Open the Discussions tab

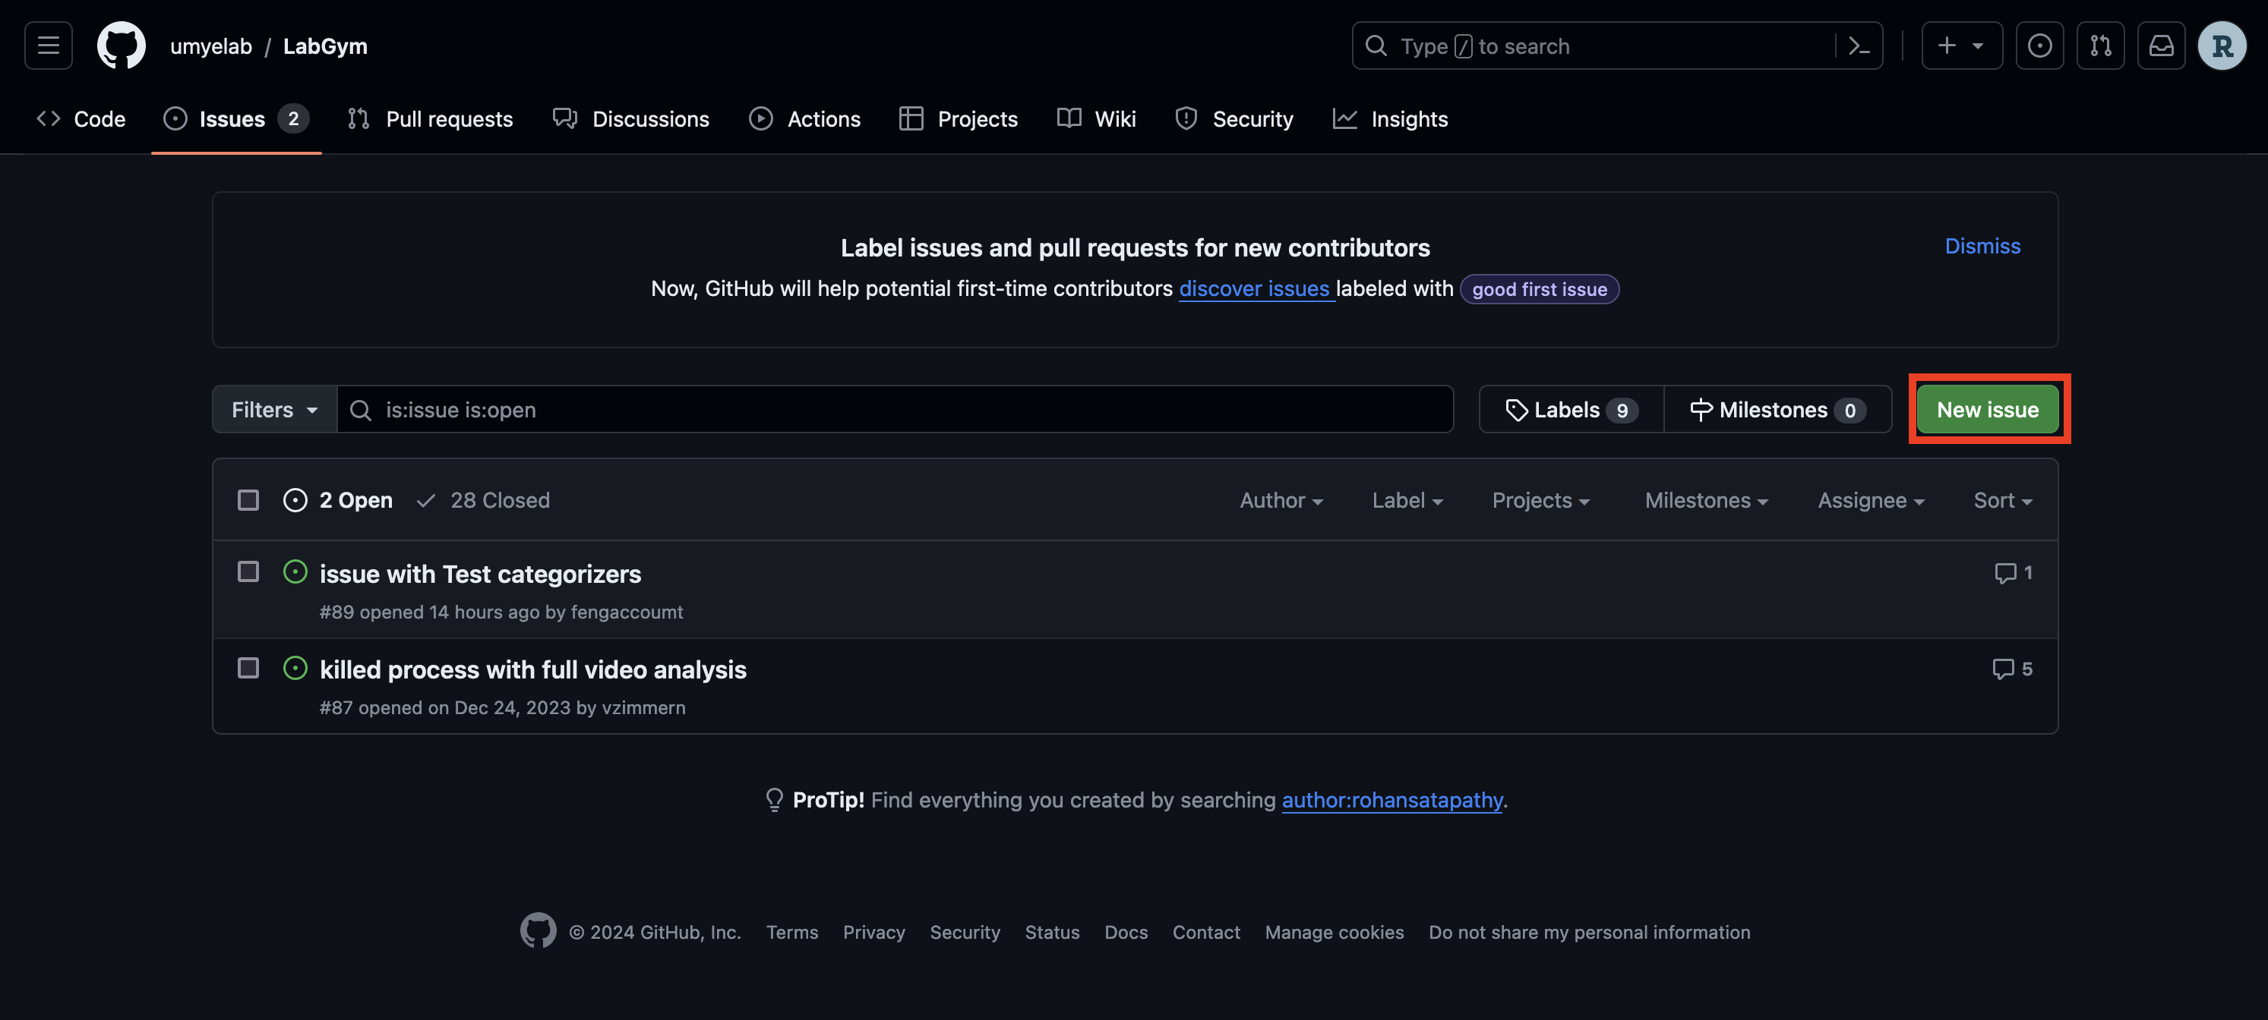[x=630, y=119]
